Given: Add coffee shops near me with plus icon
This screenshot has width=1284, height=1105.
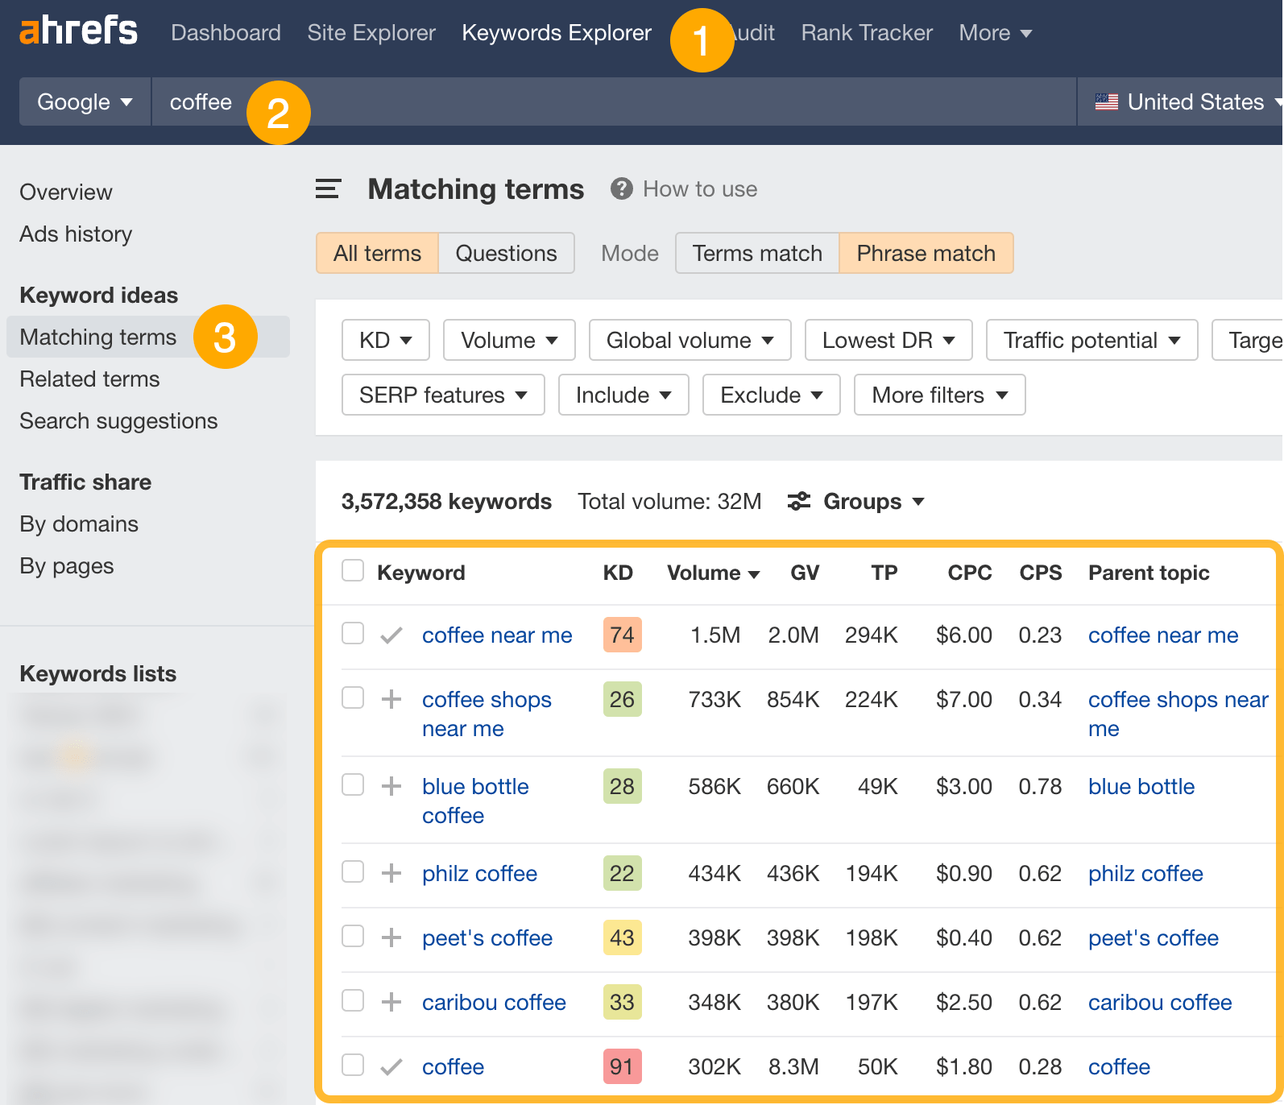Looking at the screenshot, I should 391,699.
